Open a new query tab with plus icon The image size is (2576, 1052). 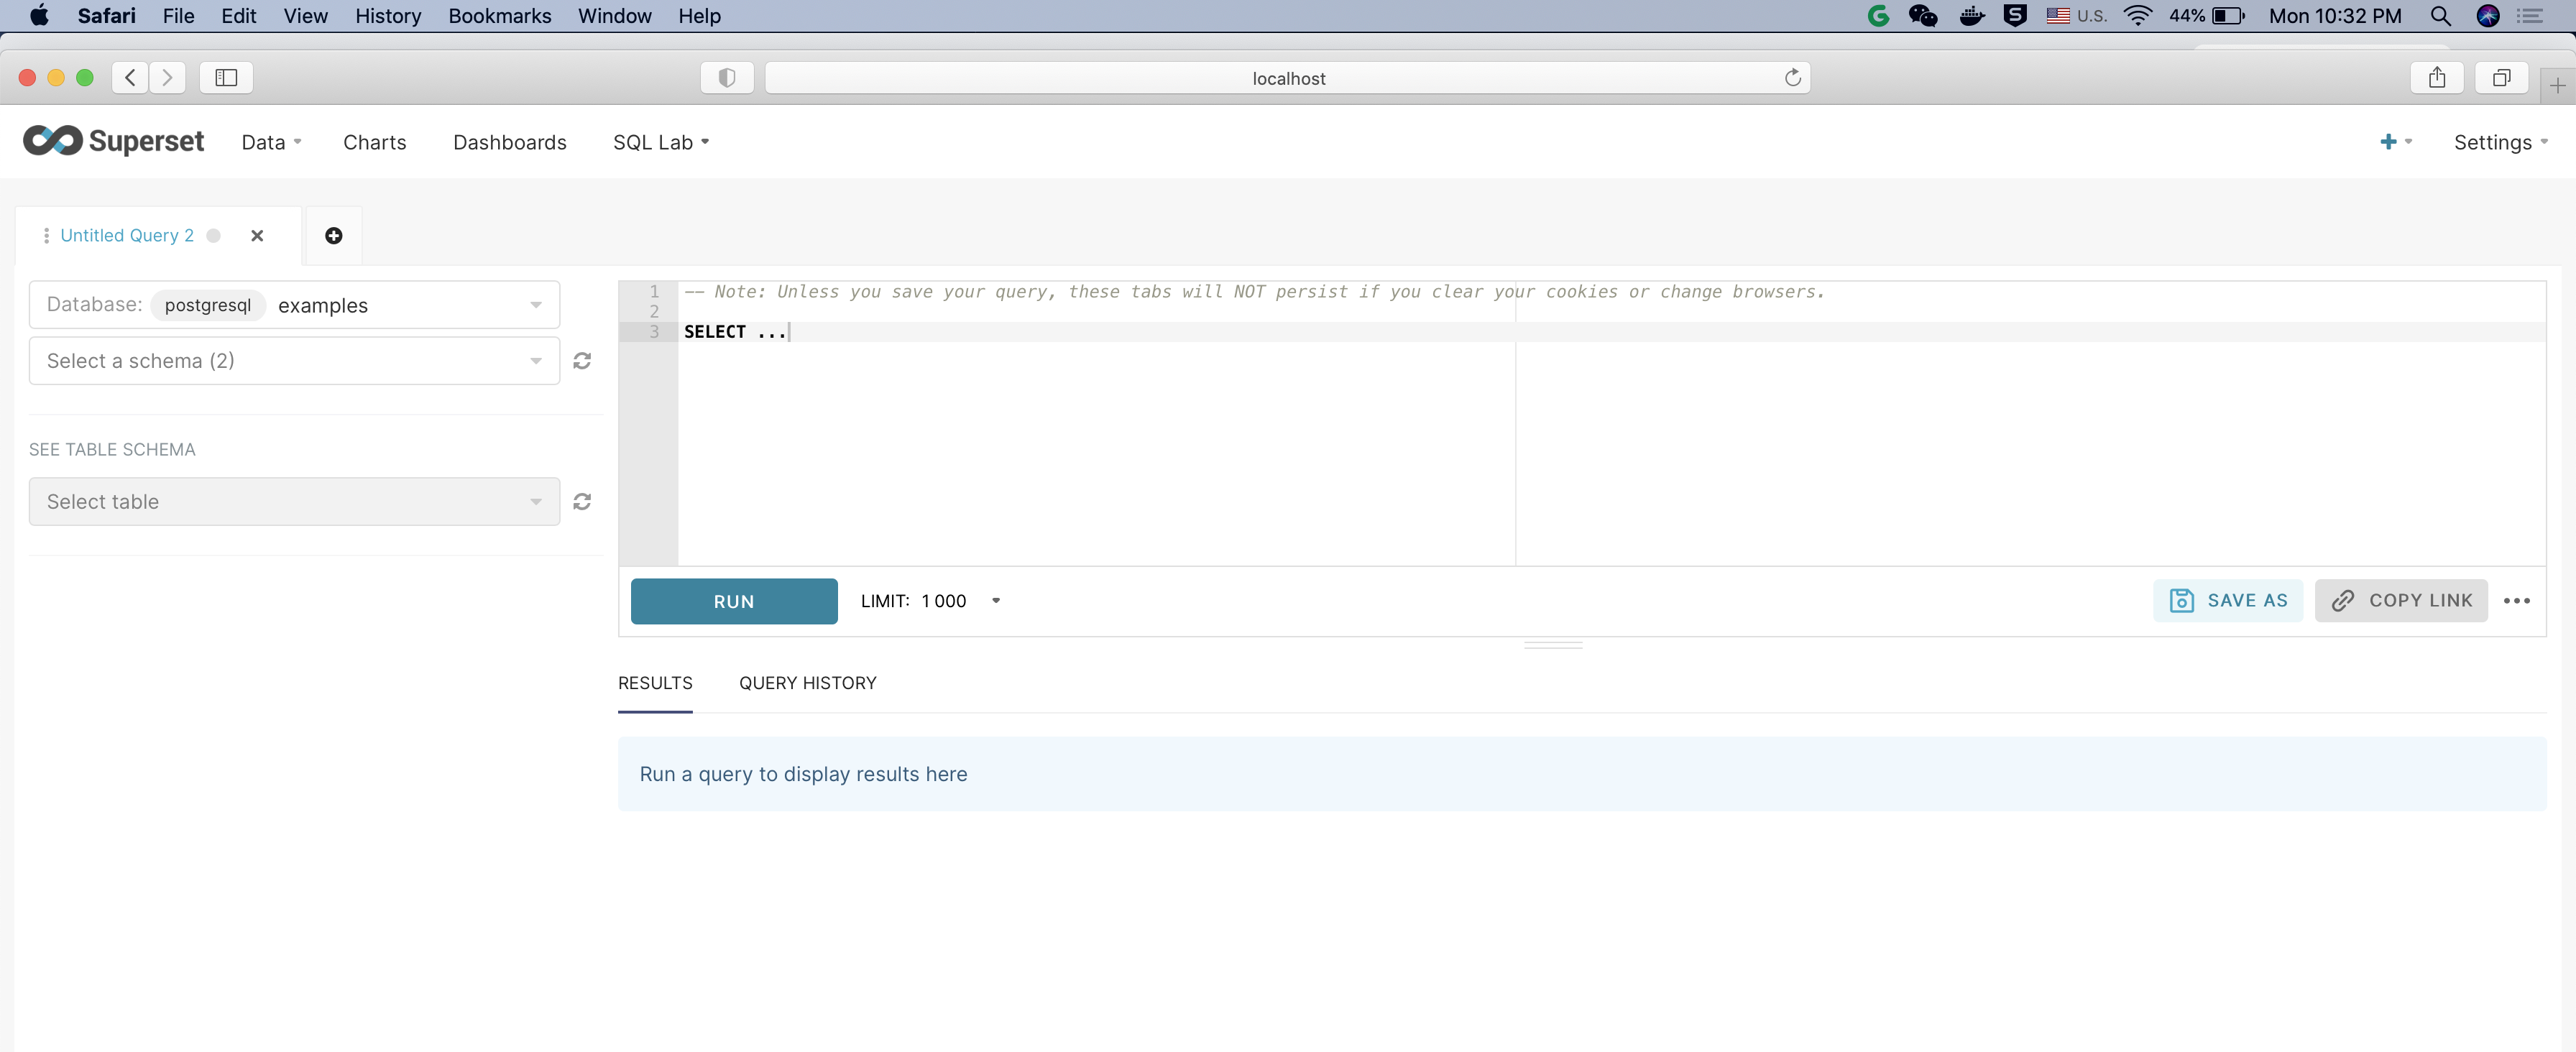click(x=333, y=235)
